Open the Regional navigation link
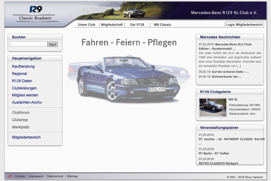The image size is (271, 181). coord(19,74)
